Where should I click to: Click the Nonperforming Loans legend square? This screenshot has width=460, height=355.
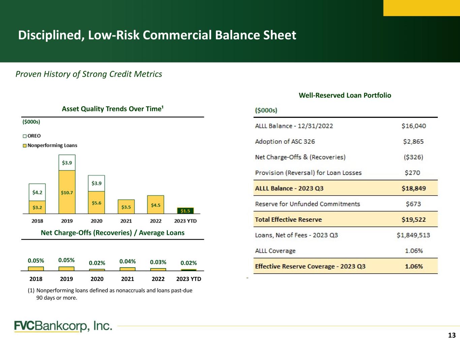pyautogui.click(x=25, y=146)
